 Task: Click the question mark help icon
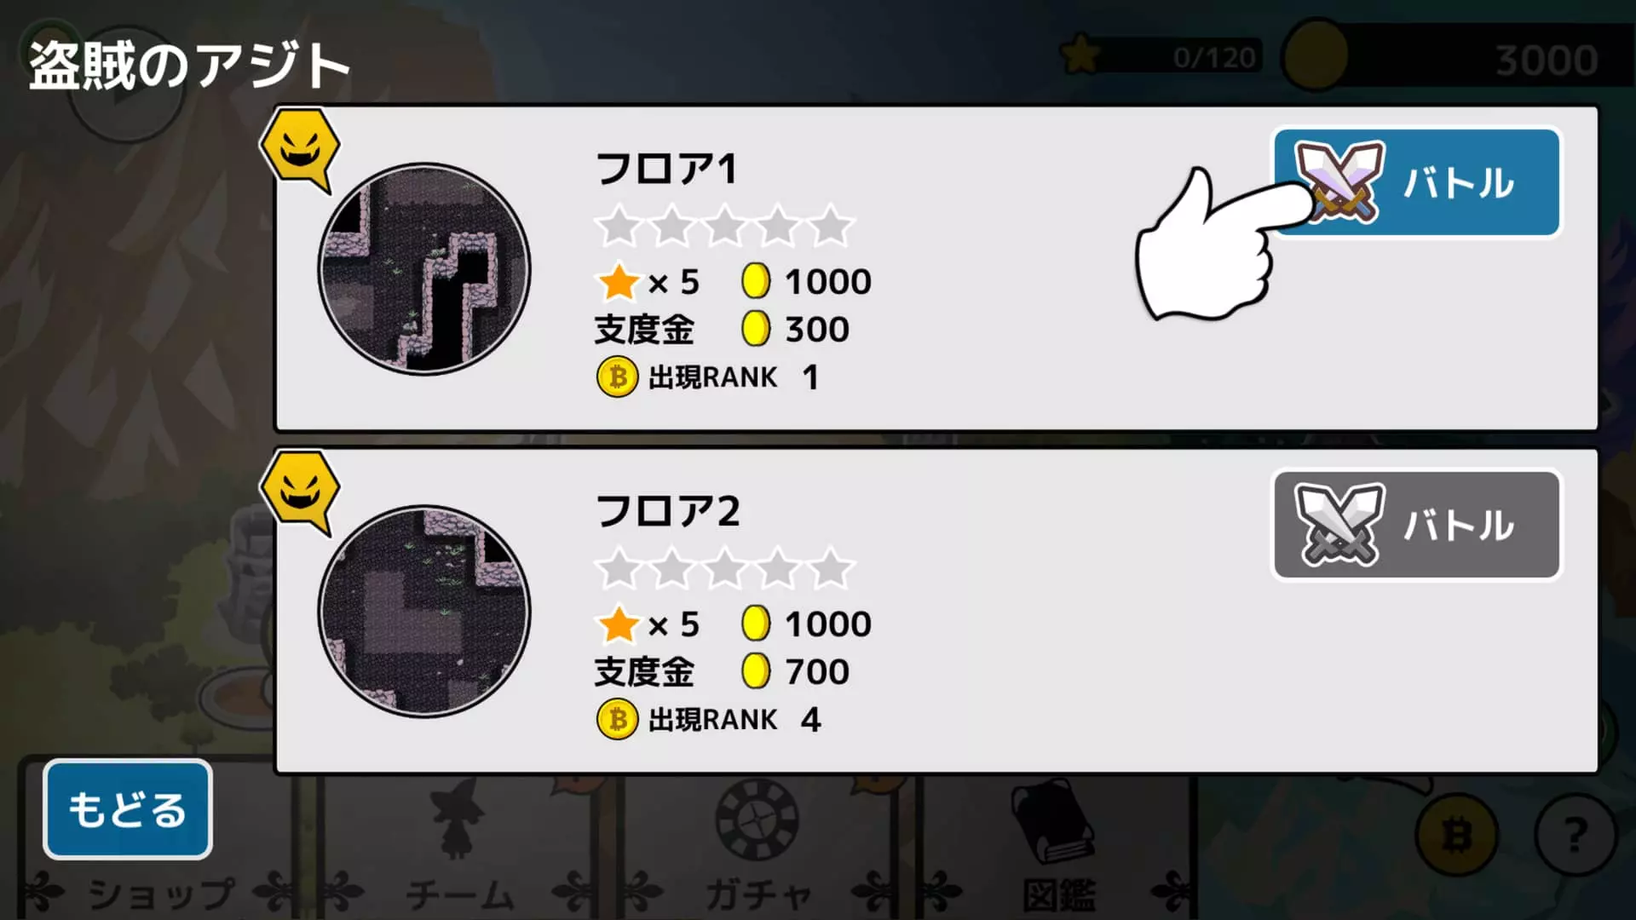tap(1576, 835)
